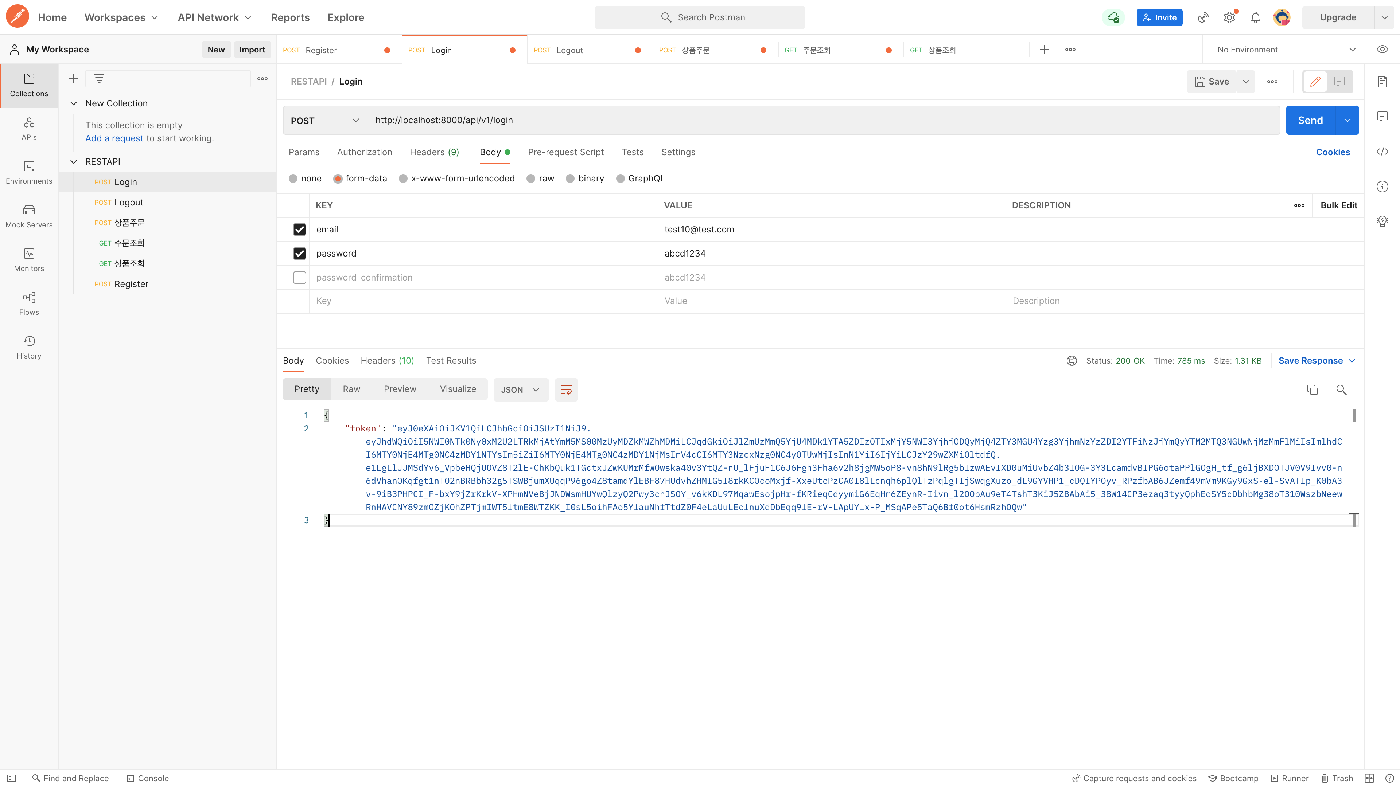Viewport: 1400px width, 787px height.
Task: Open the History sidebar panel
Action: (x=29, y=347)
